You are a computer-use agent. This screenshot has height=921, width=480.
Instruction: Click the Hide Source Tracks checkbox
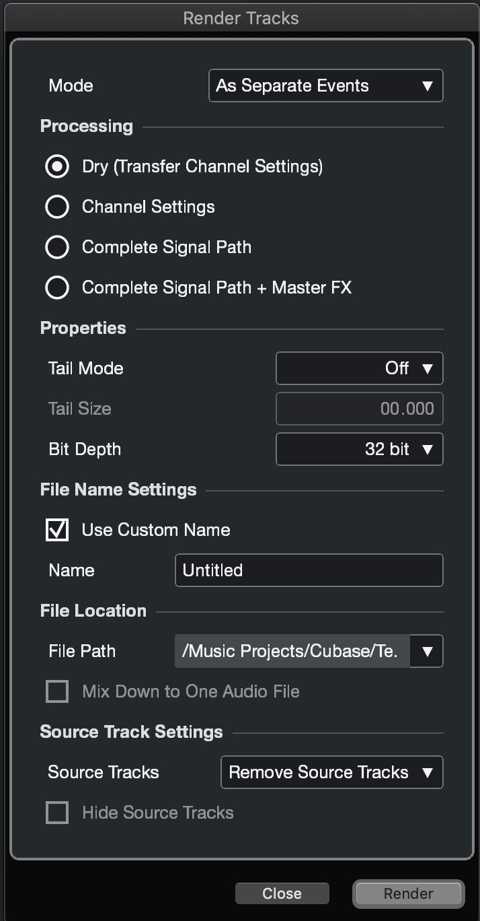coord(57,813)
